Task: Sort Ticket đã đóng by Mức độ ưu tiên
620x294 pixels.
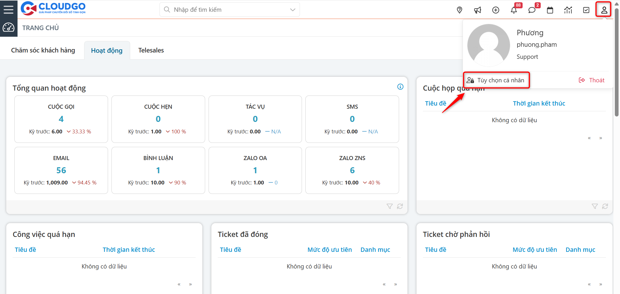Action: click(x=330, y=250)
